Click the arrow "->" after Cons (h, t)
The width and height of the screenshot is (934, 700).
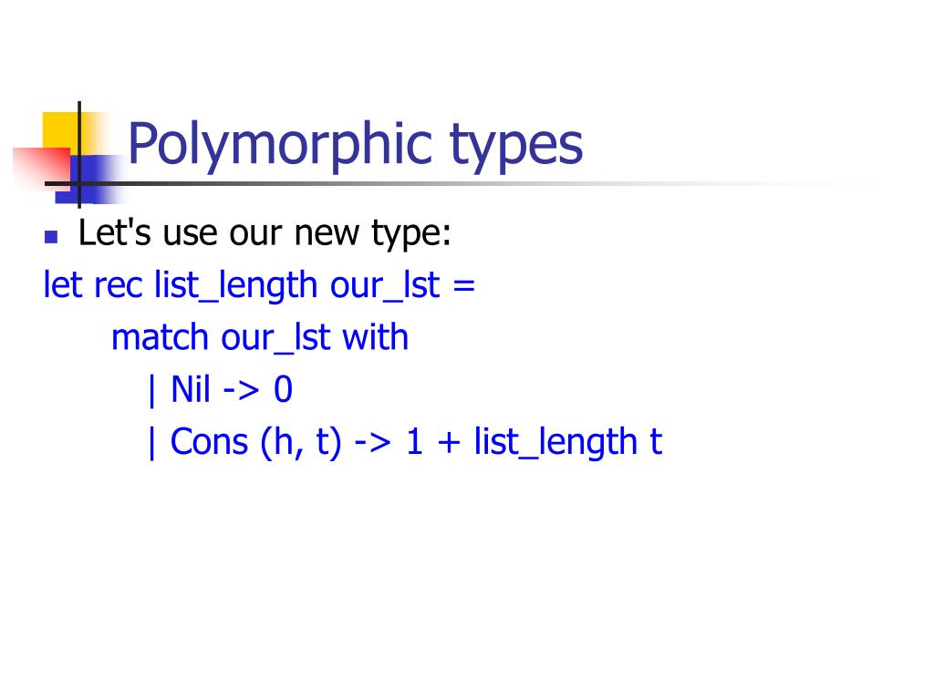tap(372, 444)
